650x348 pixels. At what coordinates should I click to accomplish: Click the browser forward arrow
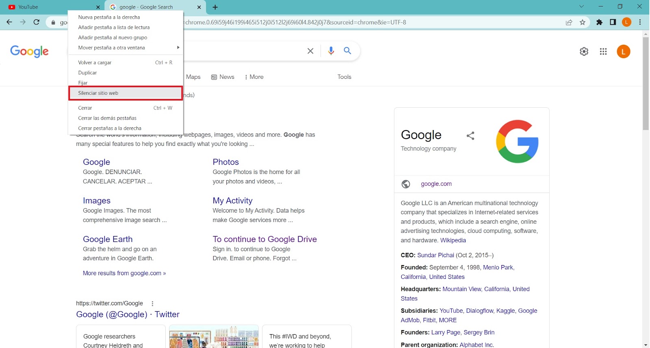23,22
